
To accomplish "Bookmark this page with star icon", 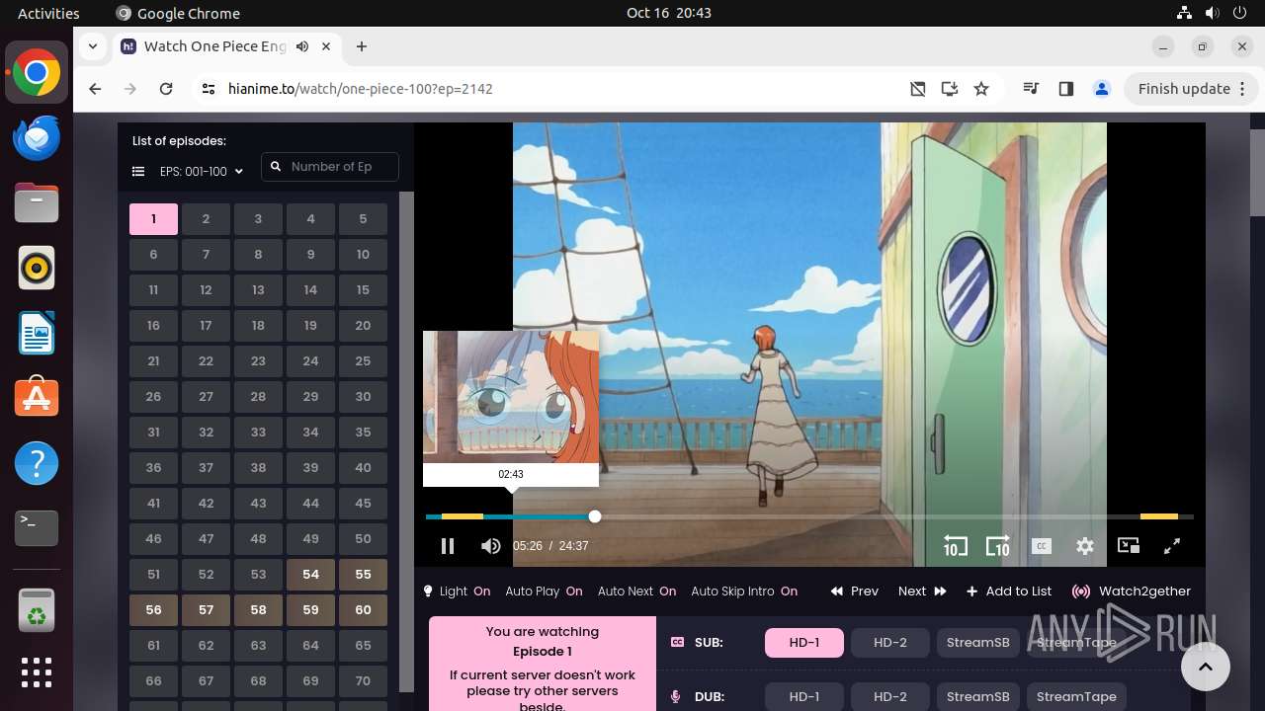I will coord(981,89).
